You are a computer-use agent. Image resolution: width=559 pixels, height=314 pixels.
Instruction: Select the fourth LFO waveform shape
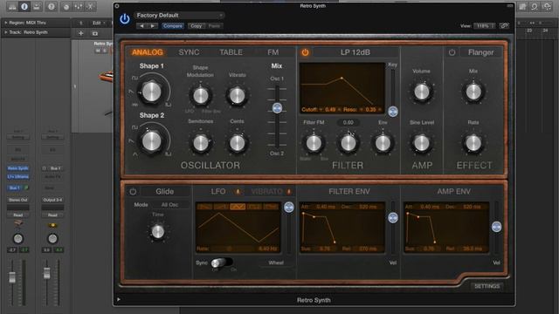[254, 207]
